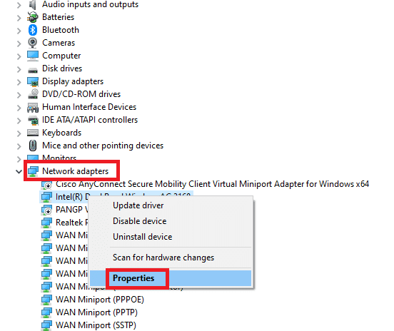Image resolution: width=394 pixels, height=331 pixels.
Task: Click the Keyboards icon
Action: pos(33,133)
